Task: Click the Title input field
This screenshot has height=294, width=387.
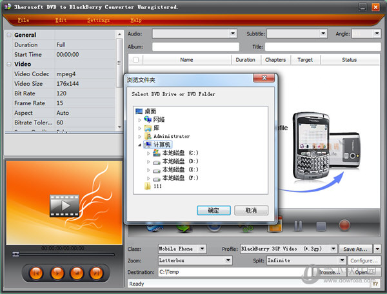Action: pyautogui.click(x=323, y=47)
